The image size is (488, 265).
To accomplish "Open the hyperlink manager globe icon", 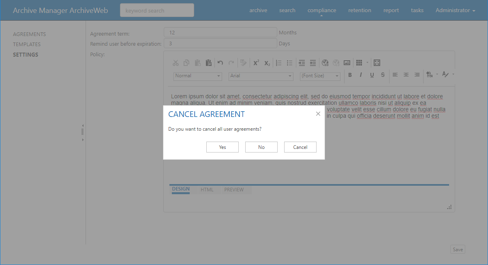I will 325,63.
